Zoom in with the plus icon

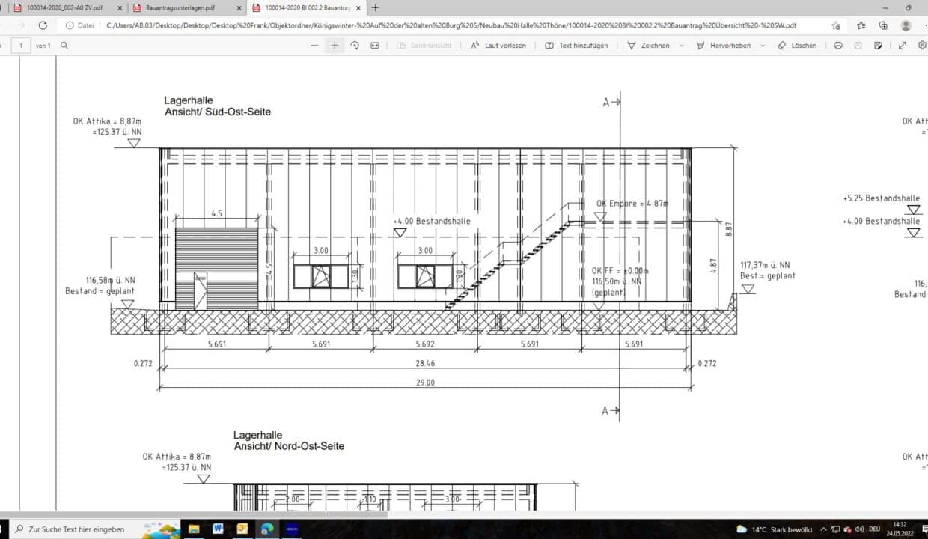[x=335, y=46]
